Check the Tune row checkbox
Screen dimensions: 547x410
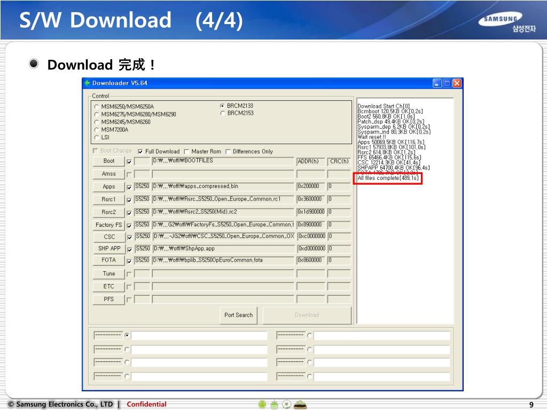click(x=129, y=274)
